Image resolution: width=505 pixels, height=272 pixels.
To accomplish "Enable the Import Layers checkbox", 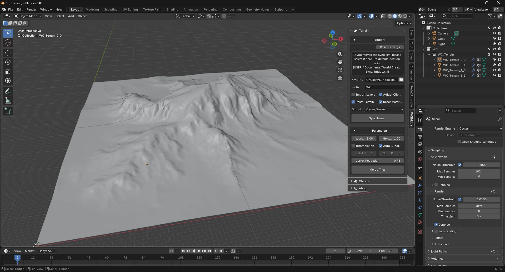I will [x=353, y=95].
